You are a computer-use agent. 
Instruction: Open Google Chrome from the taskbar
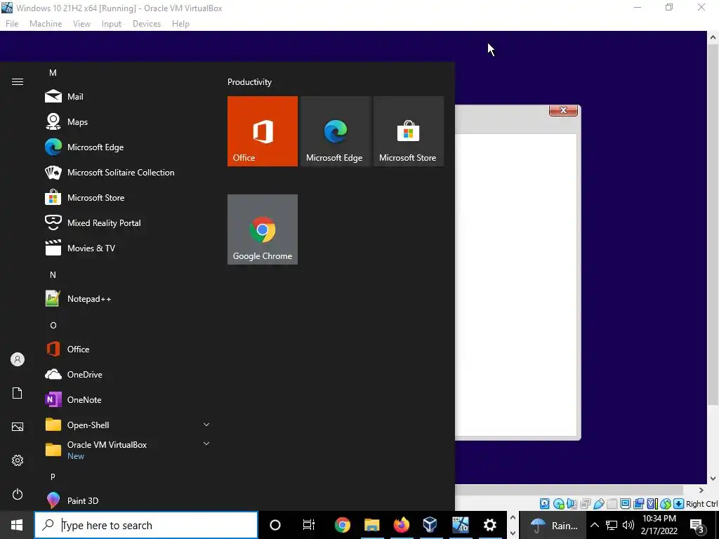pos(342,525)
